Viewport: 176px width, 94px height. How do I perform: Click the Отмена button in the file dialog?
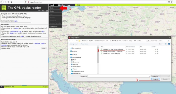[165, 79]
